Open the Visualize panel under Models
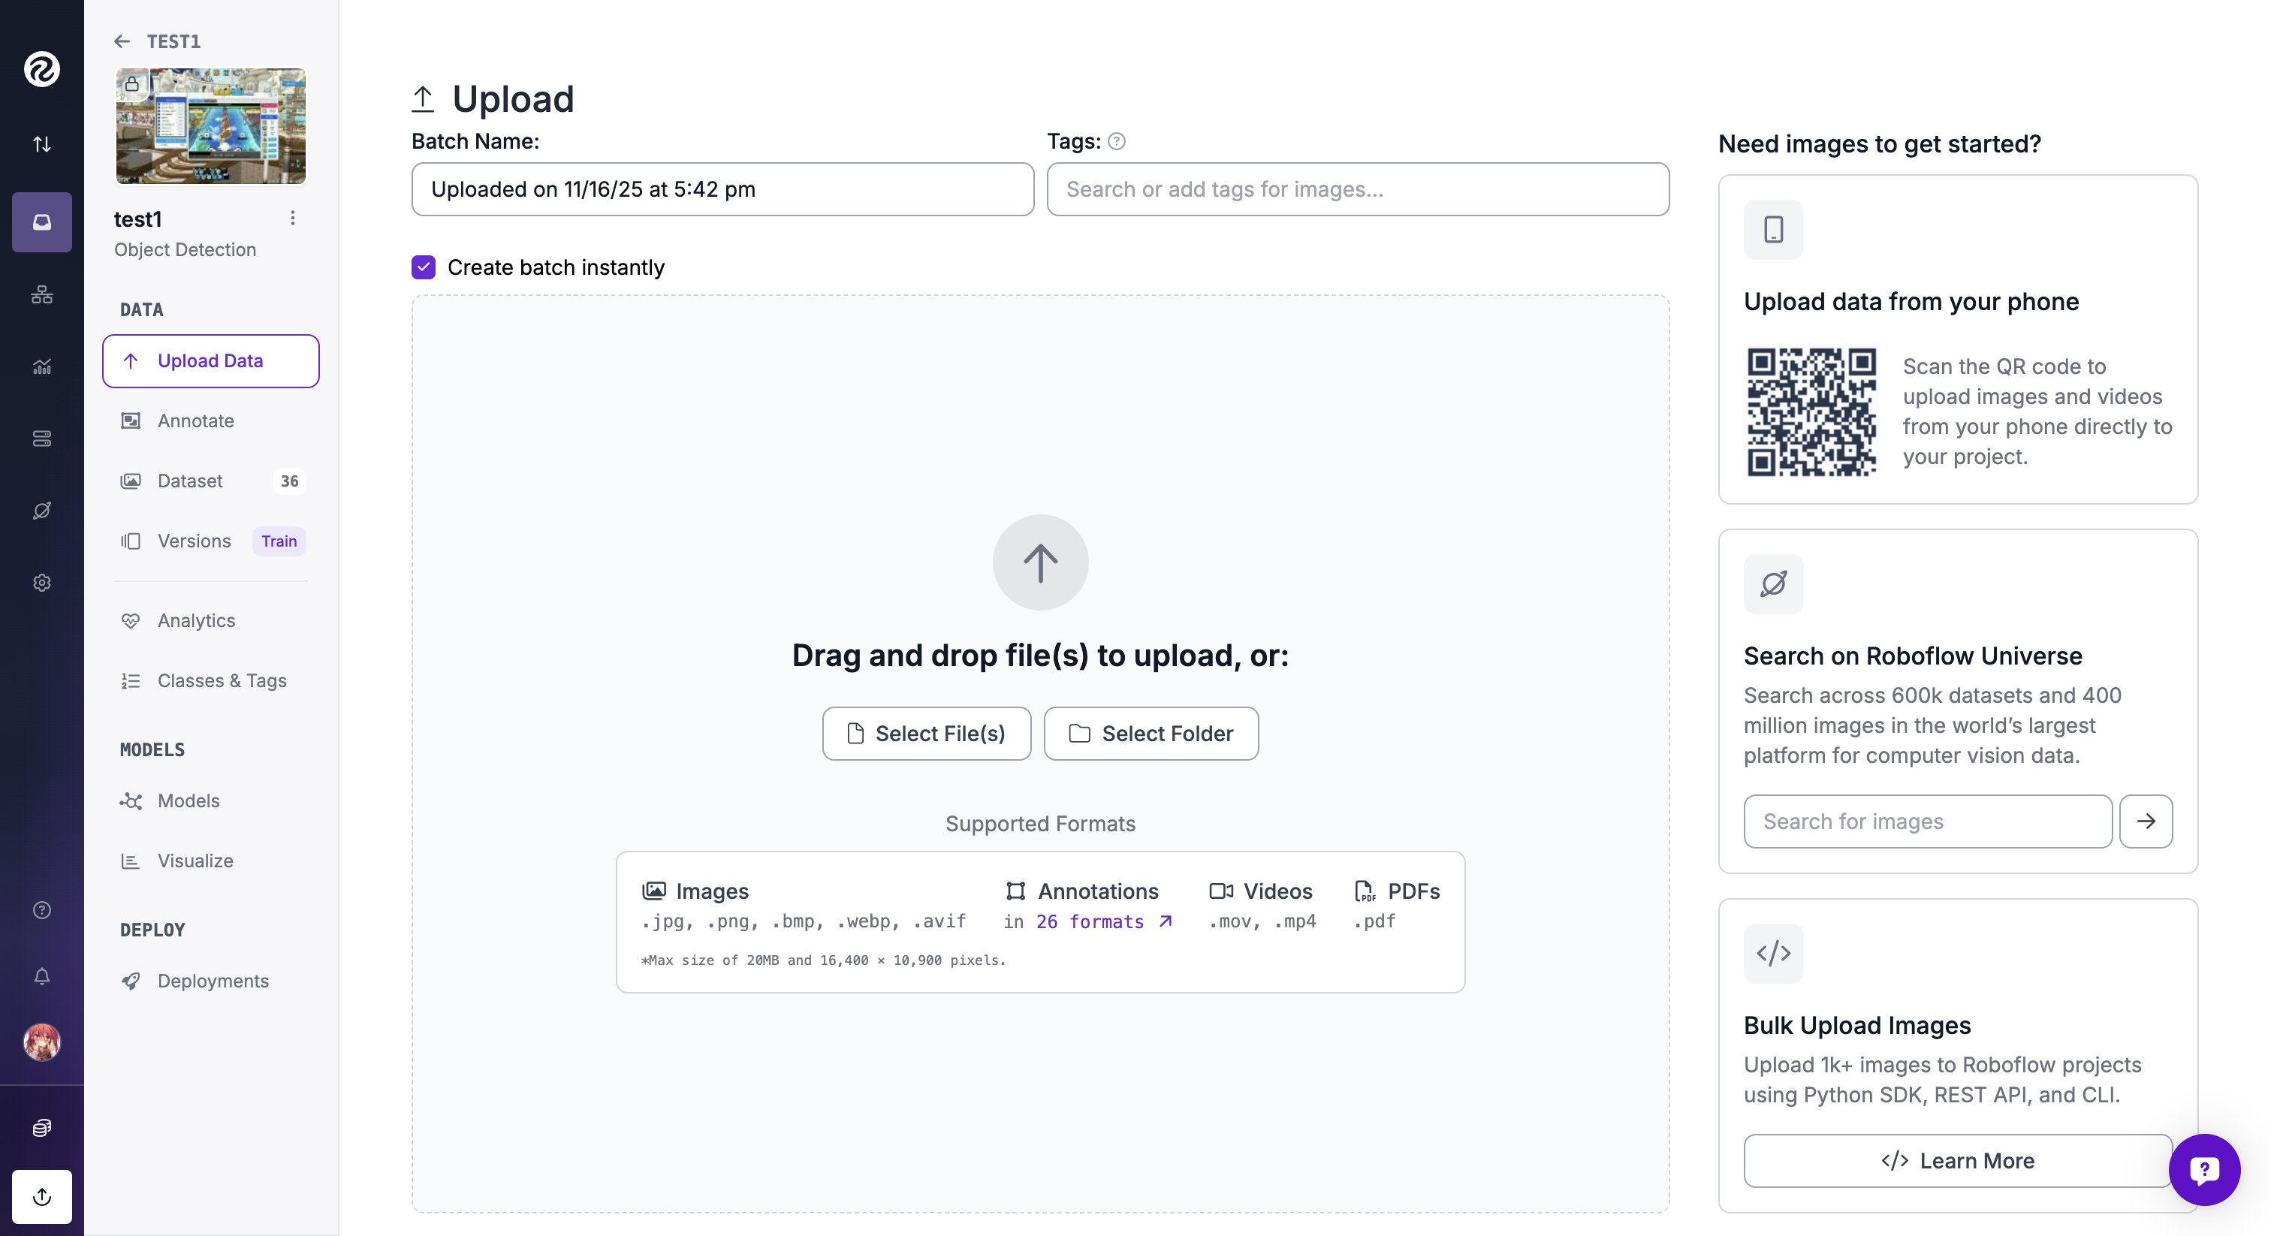 coord(195,861)
